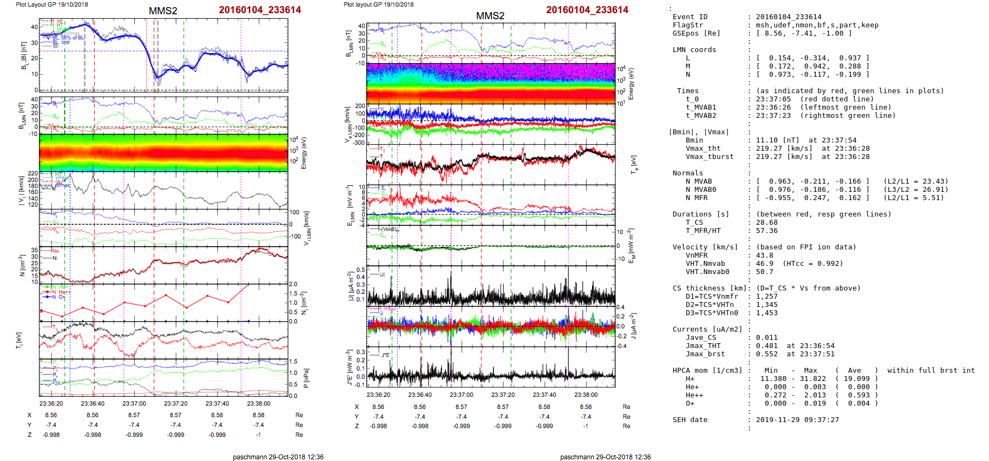Click the J*E' legend label in the bottom panel
Image resolution: width=989 pixels, height=461 pixels.
coord(385,355)
